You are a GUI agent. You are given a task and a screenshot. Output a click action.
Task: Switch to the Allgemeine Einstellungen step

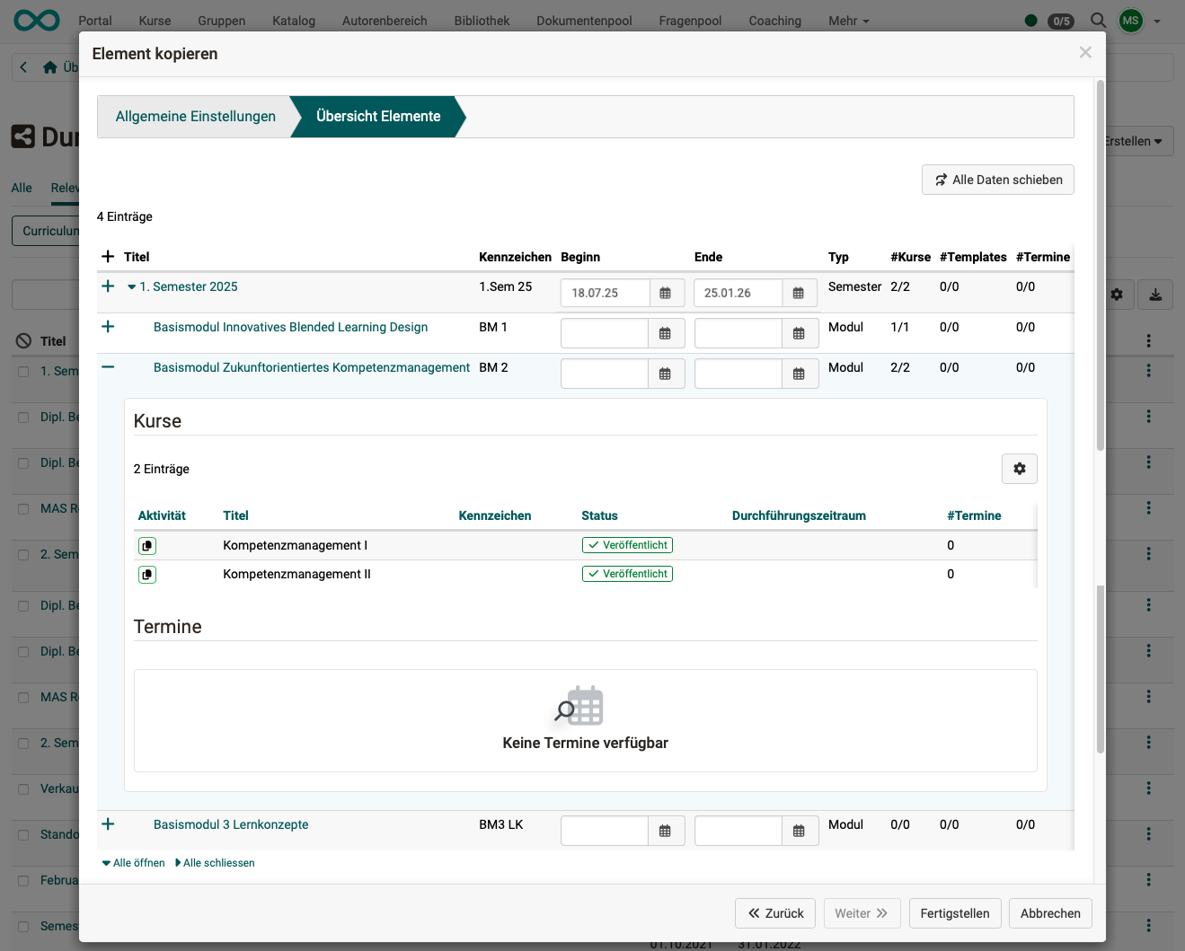point(195,116)
